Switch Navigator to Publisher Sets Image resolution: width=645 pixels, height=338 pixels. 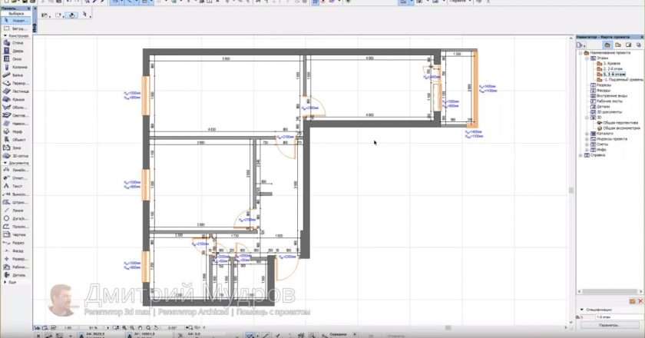(639, 45)
